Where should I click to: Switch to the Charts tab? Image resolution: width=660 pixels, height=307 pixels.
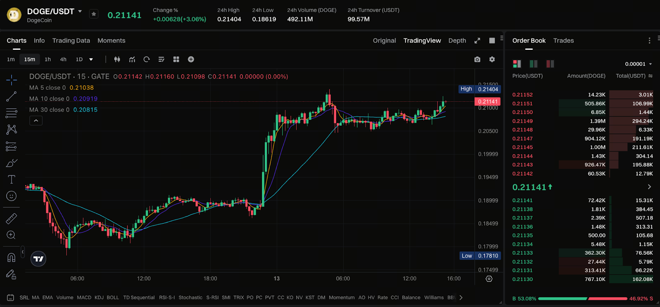16,40
